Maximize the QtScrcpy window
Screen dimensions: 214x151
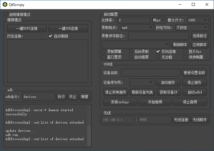tap(193, 4)
